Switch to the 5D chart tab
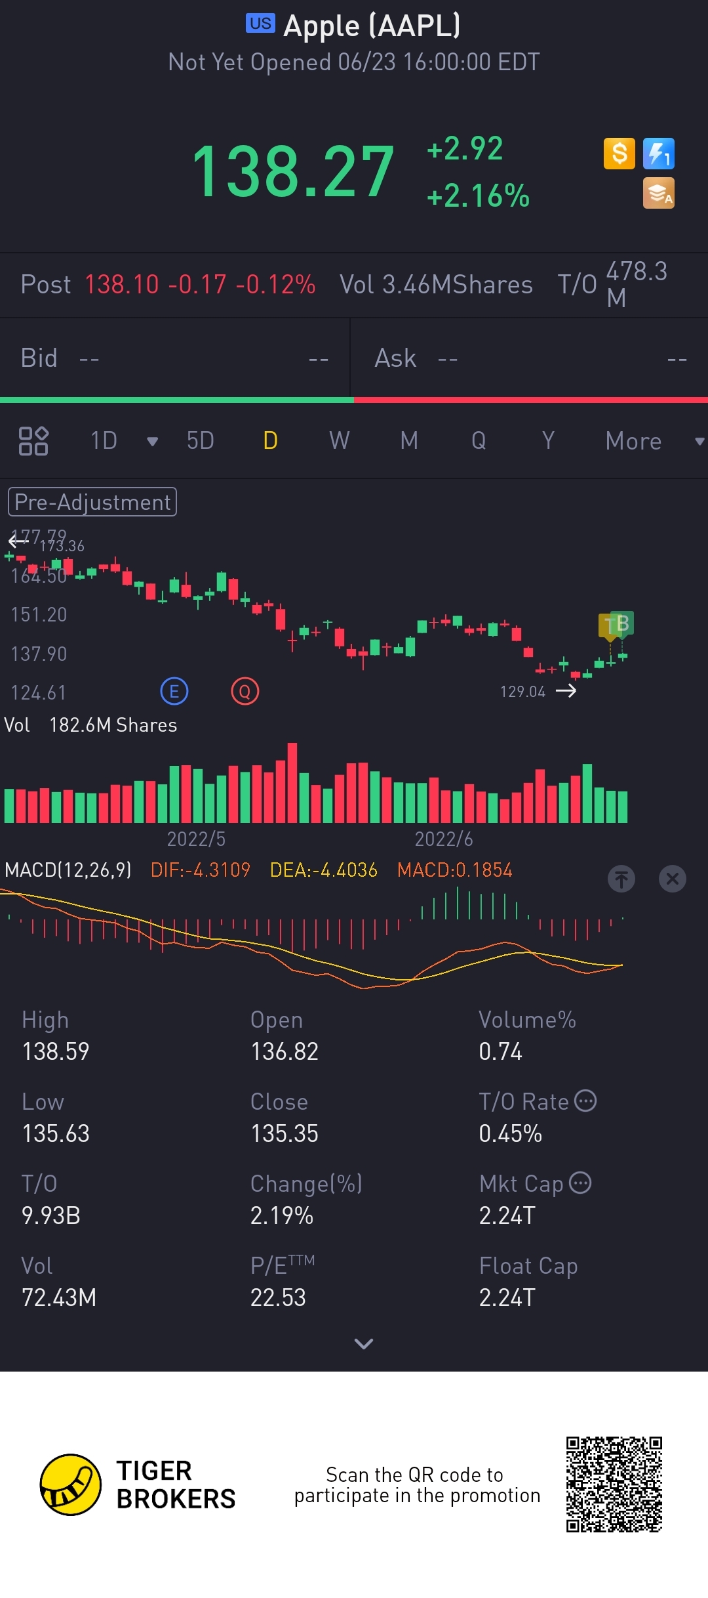The width and height of the screenshot is (708, 1598). click(x=201, y=441)
